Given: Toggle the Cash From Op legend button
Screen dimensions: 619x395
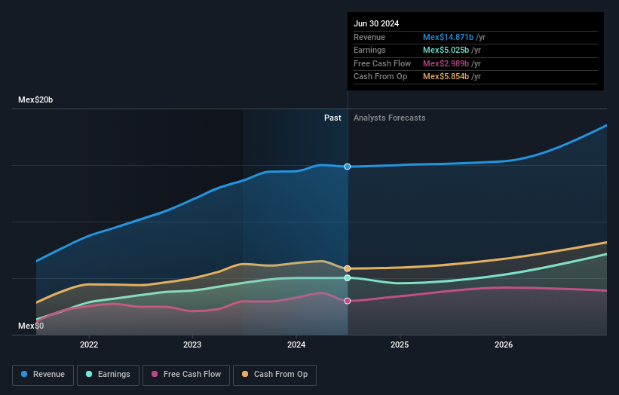Looking at the screenshot, I should pyautogui.click(x=274, y=375).
